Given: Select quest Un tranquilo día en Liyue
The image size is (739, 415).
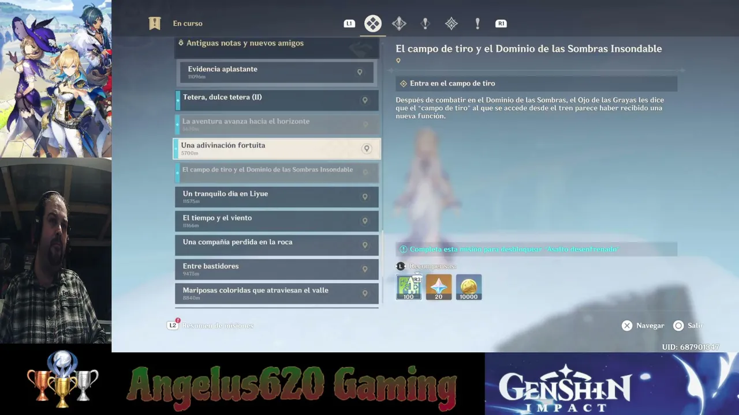Looking at the screenshot, I should coord(277,197).
